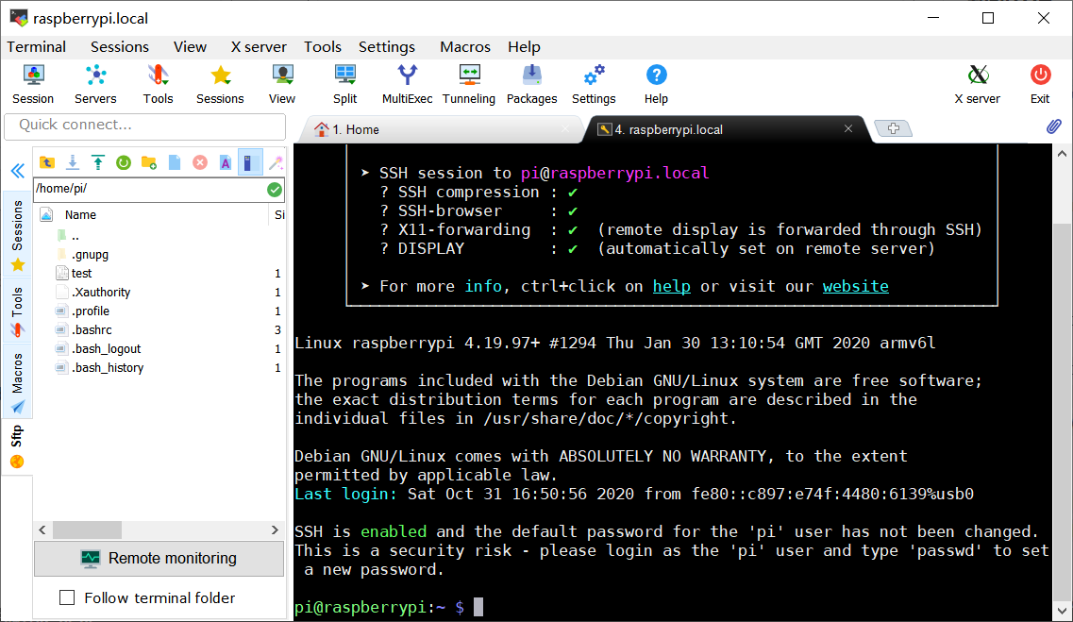Select the Sftp side tab
The height and width of the screenshot is (622, 1073).
coord(17,447)
